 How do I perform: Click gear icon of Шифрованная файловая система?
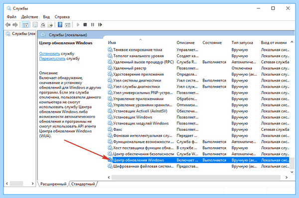[110, 166]
